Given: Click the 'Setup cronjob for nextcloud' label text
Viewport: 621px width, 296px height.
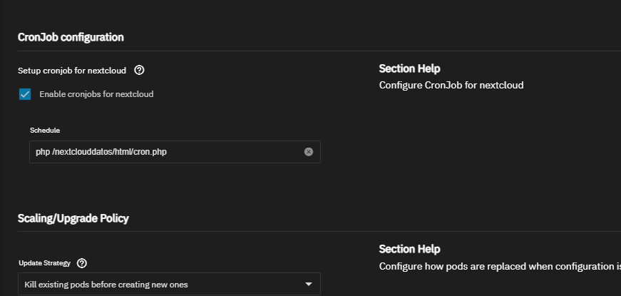Looking at the screenshot, I should [72, 71].
